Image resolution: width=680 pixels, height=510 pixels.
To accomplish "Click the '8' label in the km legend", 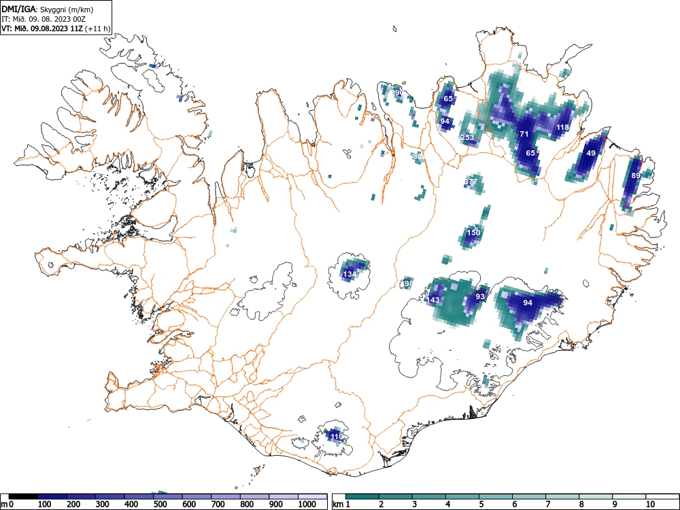I will point(581,505).
